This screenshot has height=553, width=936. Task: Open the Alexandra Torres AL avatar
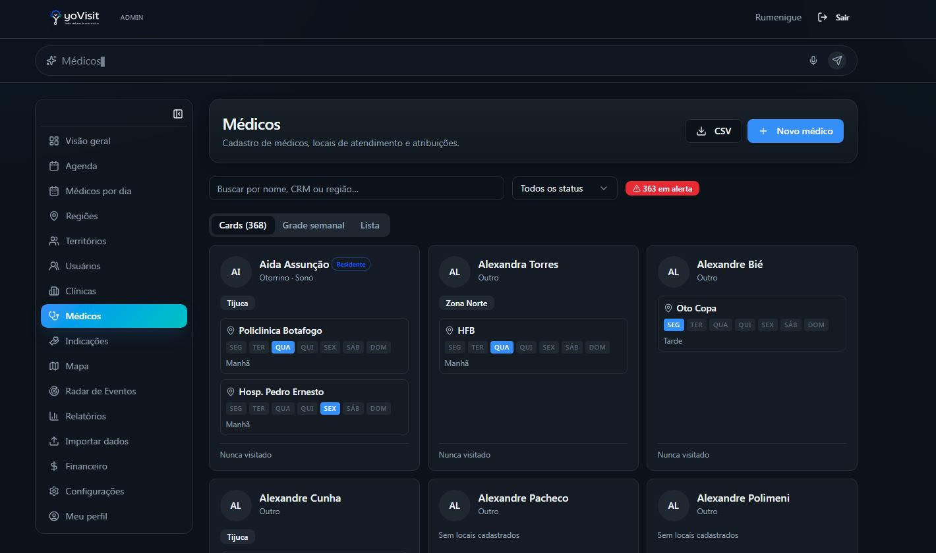click(455, 272)
